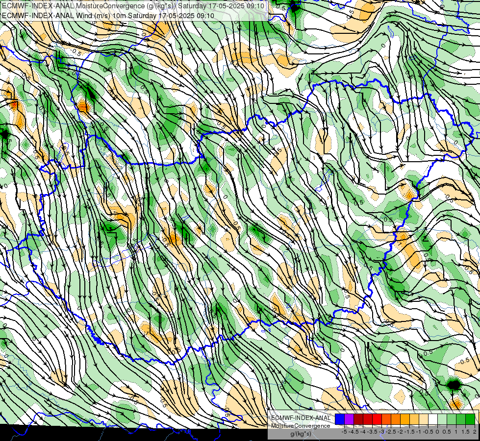This screenshot has height=441, width=480.
Task: Click the legend tick value -5
Action: click(x=344, y=432)
